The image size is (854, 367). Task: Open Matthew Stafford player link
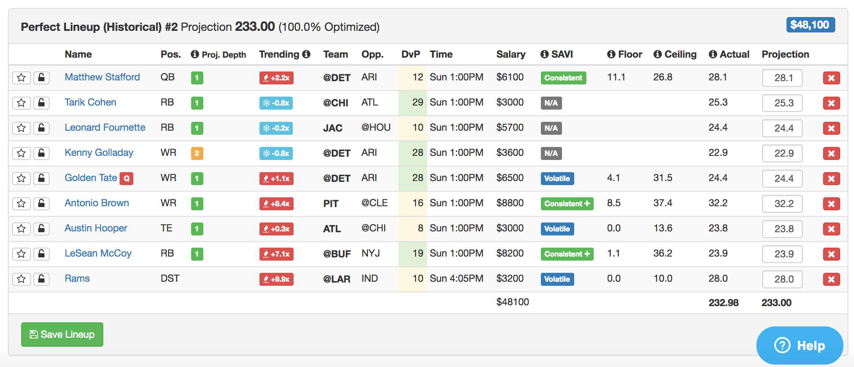click(x=102, y=77)
